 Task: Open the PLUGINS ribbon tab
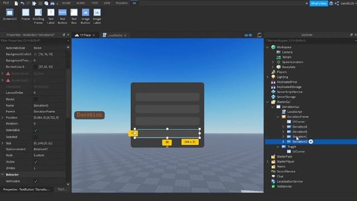click(122, 3)
